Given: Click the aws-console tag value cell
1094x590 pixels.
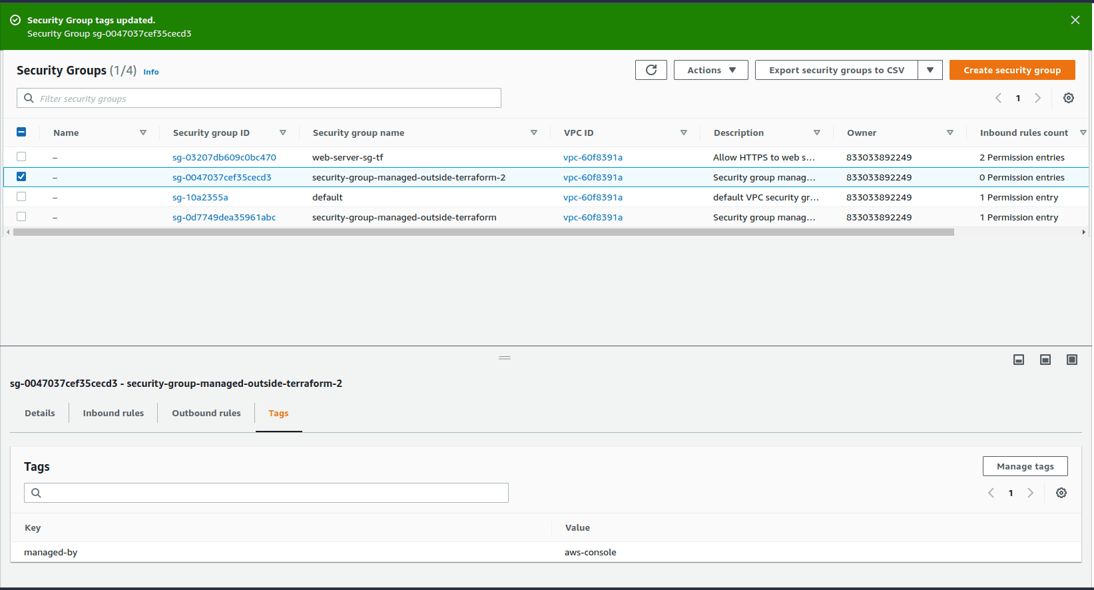Looking at the screenshot, I should point(591,552).
